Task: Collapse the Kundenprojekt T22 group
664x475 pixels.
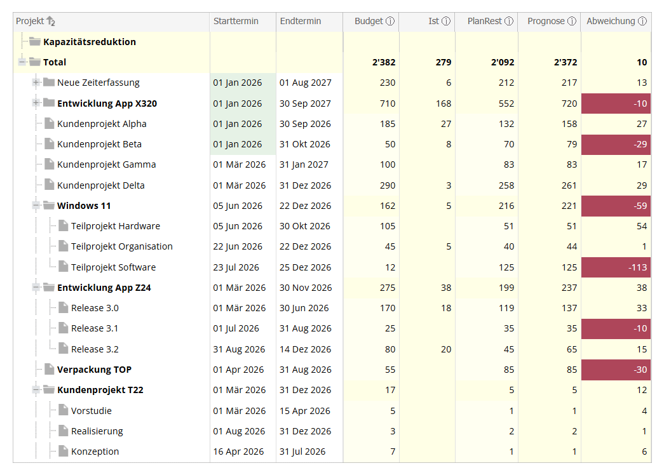Action: coord(36,390)
